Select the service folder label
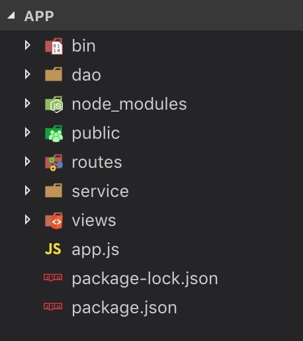 coord(101,191)
